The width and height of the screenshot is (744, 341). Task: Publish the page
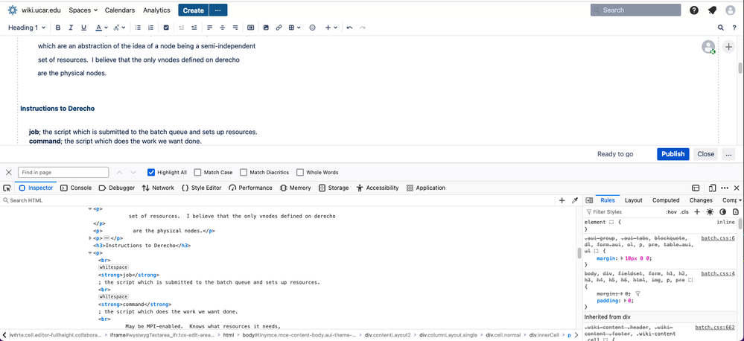coord(673,153)
